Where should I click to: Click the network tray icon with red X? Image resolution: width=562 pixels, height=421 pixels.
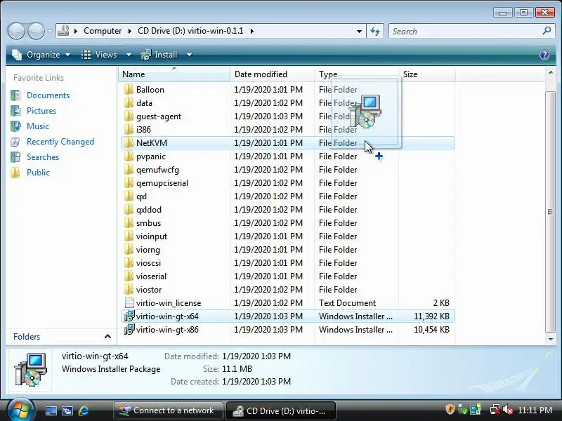pyautogui.click(x=495, y=410)
